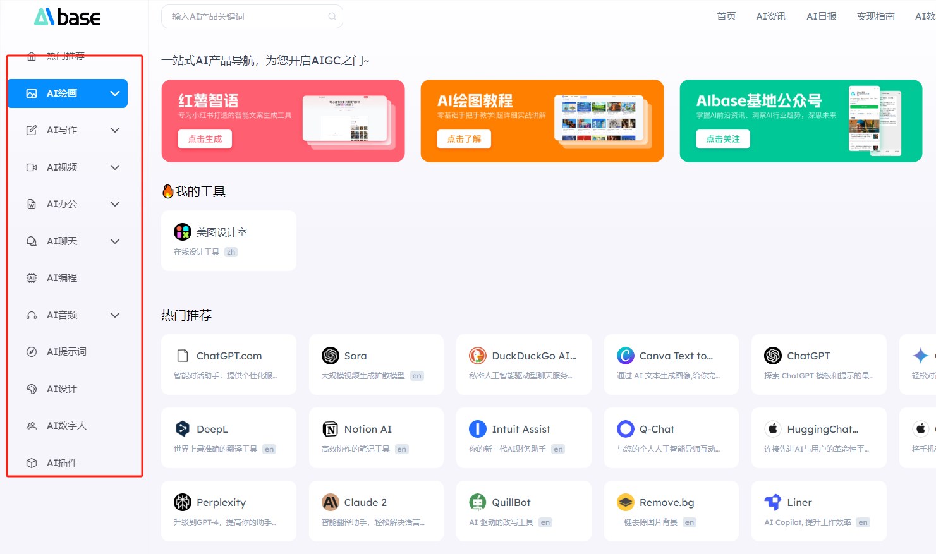Viewport: 936px width, 554px height.
Task: Click the 红薯智语 banner preview thumbnail
Action: click(x=348, y=121)
